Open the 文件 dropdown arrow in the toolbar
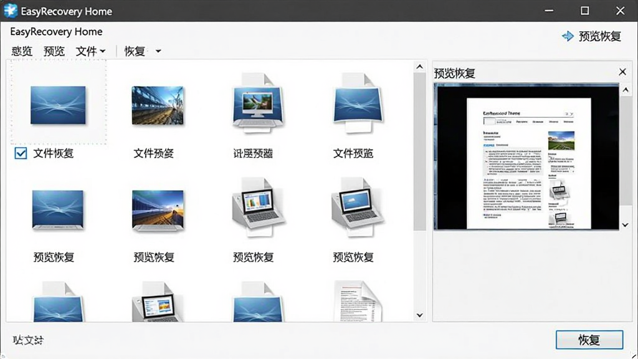638x359 pixels. click(103, 51)
